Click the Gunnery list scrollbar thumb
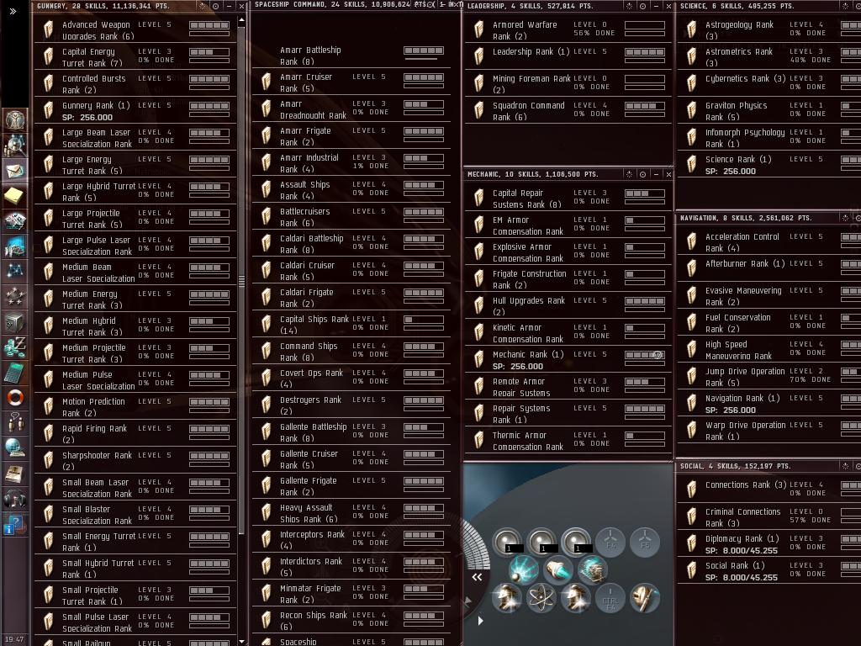 click(241, 280)
